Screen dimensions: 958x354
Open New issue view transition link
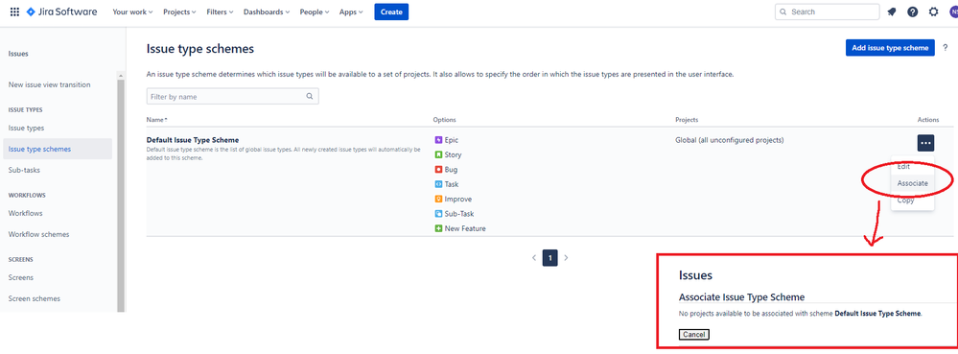[50, 85]
